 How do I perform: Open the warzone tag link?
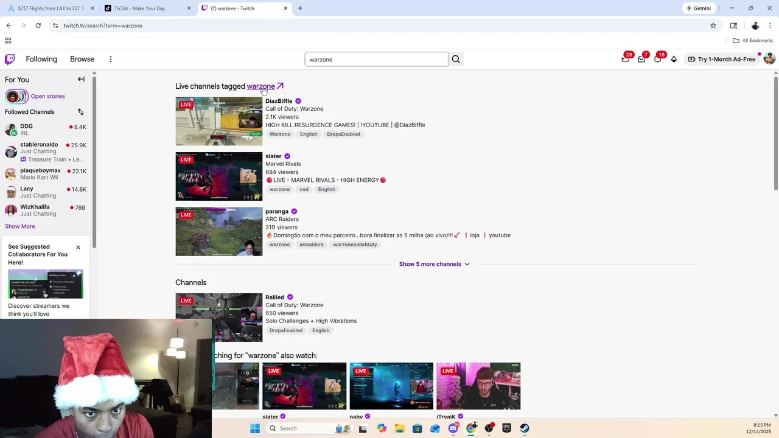261,86
